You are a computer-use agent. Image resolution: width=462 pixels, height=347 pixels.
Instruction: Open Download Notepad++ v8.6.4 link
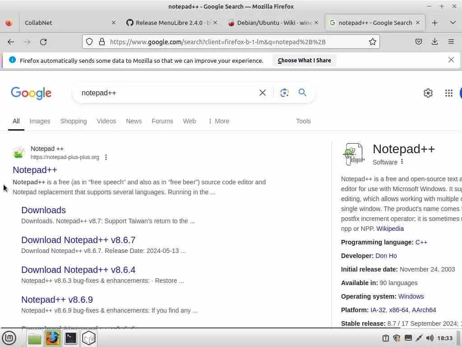point(79,270)
